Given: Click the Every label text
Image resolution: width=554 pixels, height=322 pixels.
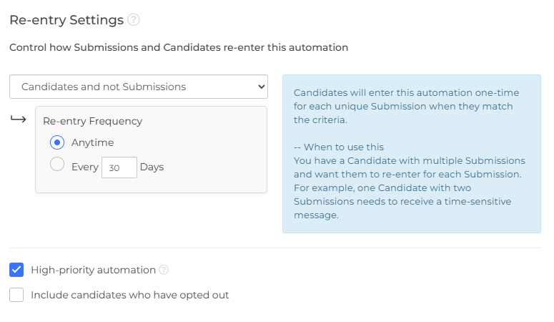Looking at the screenshot, I should point(85,167).
